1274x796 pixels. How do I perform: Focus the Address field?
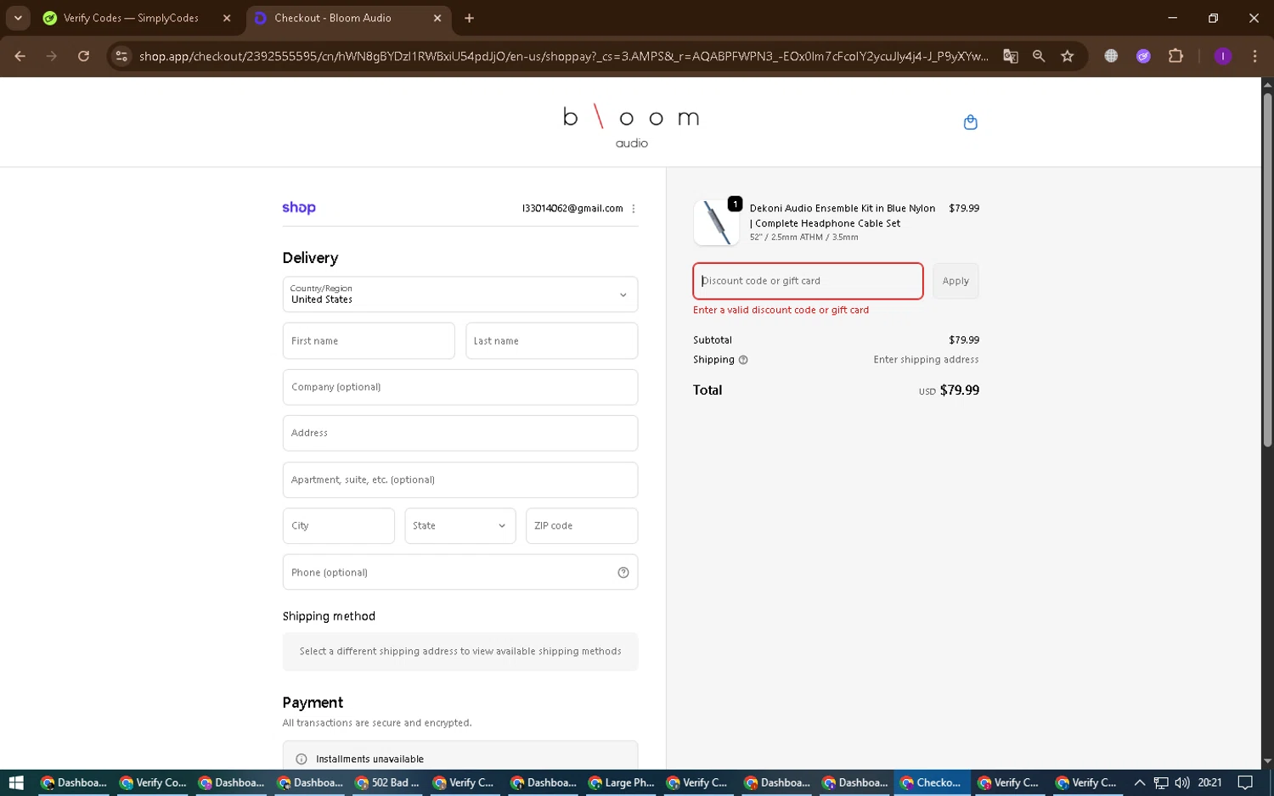(x=460, y=433)
